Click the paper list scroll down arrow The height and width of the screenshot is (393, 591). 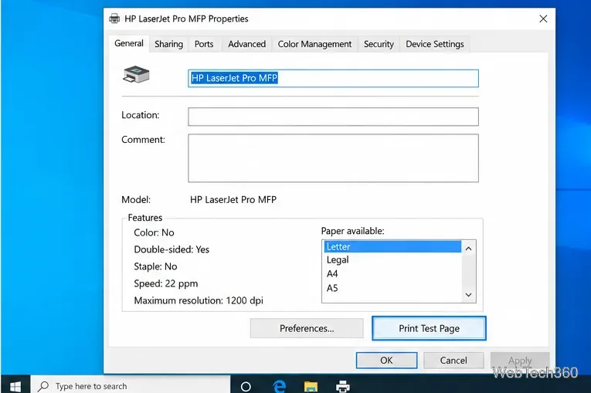coord(468,295)
